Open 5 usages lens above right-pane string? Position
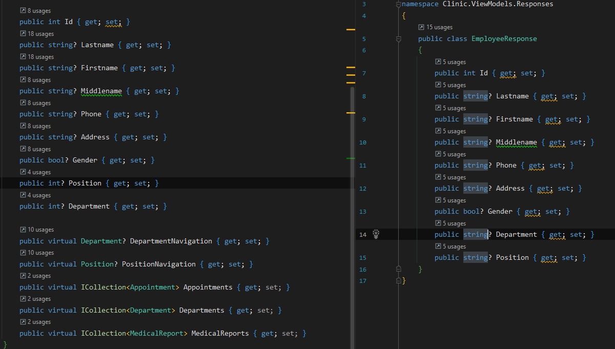 [x=450, y=247]
